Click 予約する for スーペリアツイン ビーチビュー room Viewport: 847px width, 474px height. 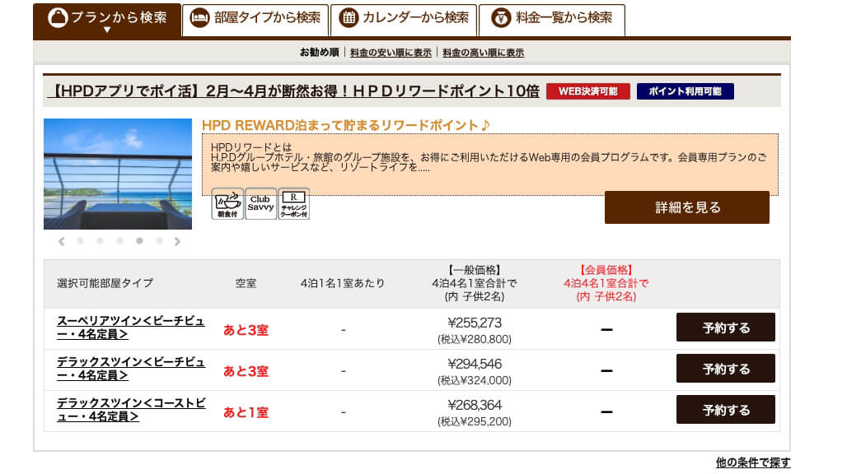[725, 327]
